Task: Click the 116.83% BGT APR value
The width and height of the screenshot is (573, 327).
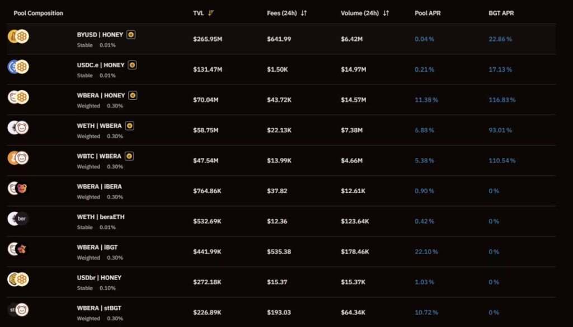Action: tap(502, 100)
